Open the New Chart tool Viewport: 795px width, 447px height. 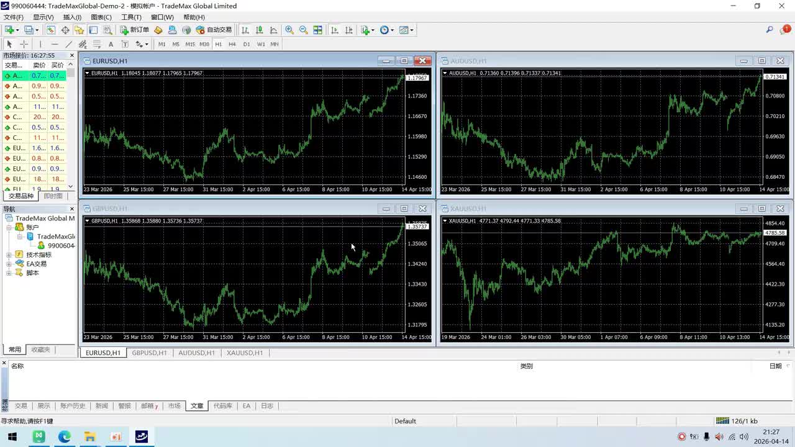tap(9, 30)
